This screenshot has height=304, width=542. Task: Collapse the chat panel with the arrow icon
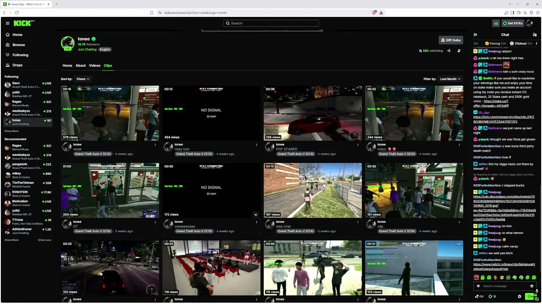(476, 35)
